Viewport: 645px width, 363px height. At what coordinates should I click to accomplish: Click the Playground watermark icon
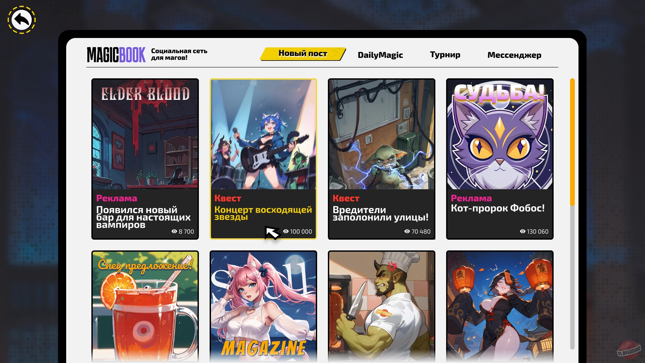[x=629, y=350]
